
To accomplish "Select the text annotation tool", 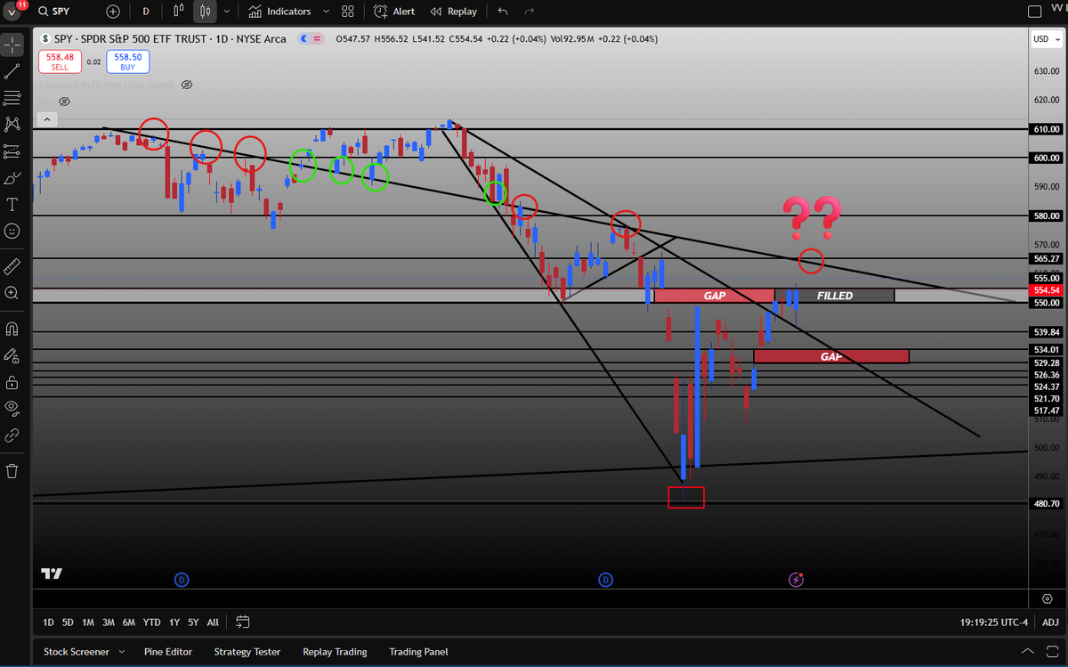I will click(12, 204).
